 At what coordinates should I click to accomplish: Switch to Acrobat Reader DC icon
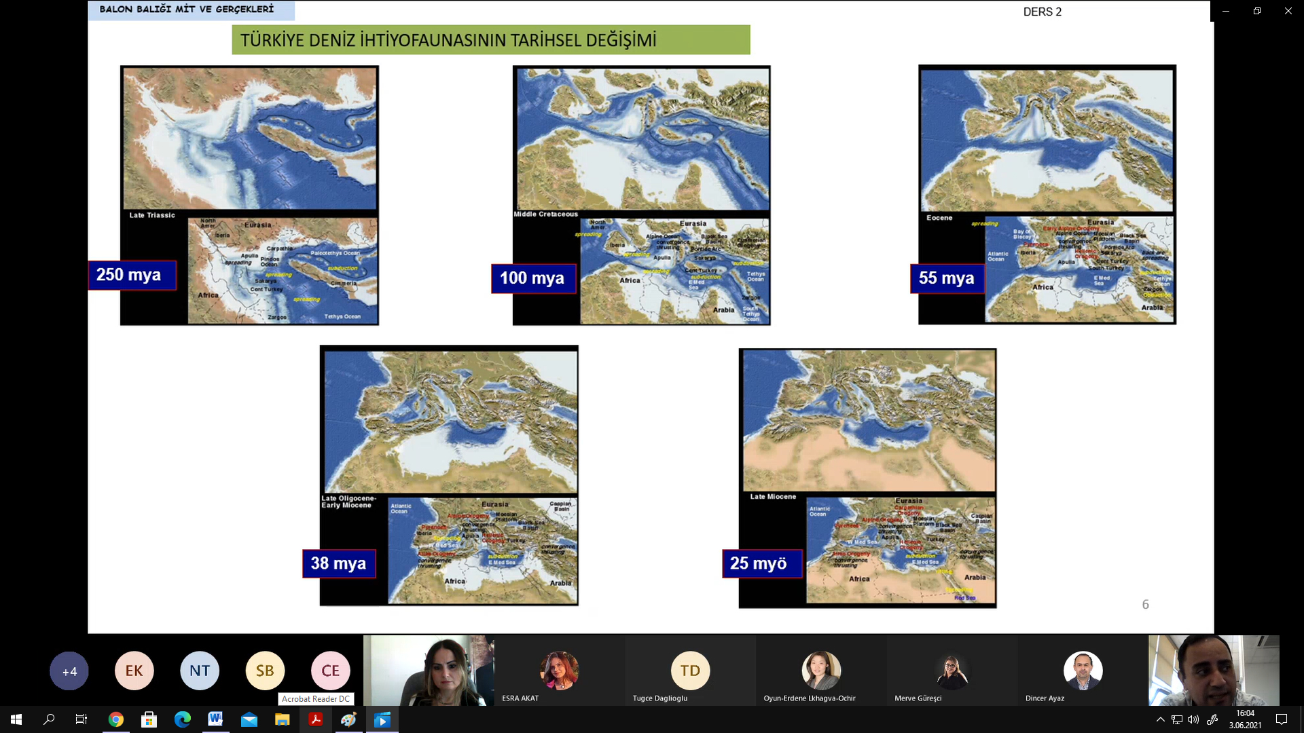(315, 719)
